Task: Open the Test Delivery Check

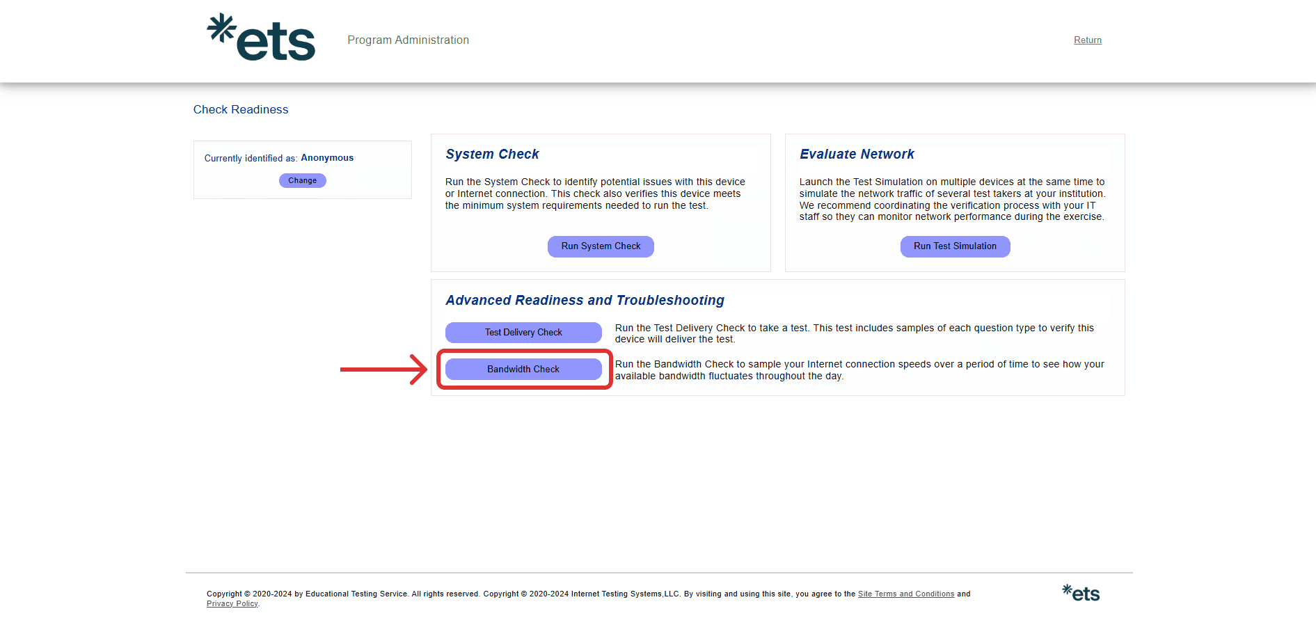Action: [523, 333]
